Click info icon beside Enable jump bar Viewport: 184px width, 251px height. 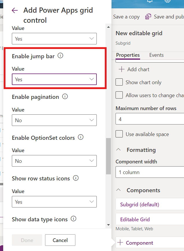tap(60, 56)
